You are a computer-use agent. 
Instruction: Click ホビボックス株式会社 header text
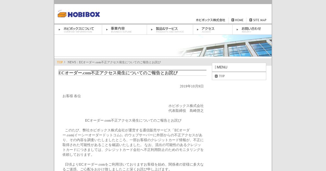211,20
